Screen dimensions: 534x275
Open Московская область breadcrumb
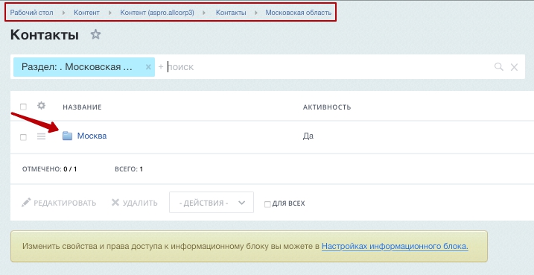coord(299,13)
